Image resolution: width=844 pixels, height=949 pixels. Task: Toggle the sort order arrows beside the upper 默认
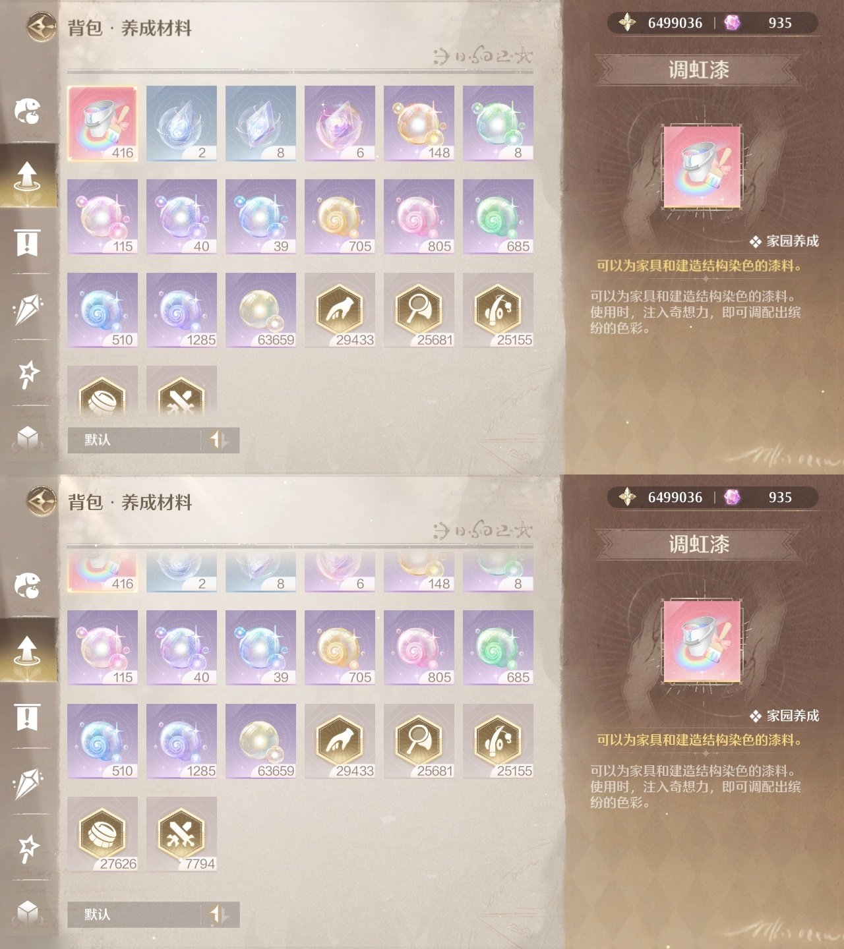point(220,440)
